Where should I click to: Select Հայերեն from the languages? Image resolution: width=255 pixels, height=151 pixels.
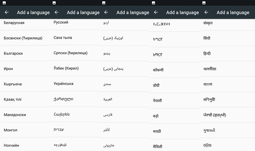click(x=62, y=114)
